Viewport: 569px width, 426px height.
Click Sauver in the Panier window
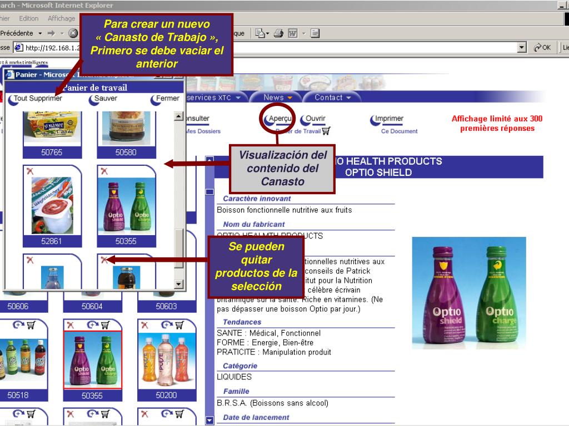coord(103,99)
